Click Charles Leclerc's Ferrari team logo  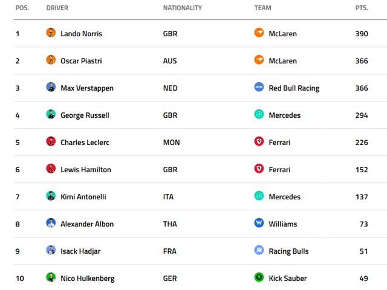pyautogui.click(x=259, y=141)
